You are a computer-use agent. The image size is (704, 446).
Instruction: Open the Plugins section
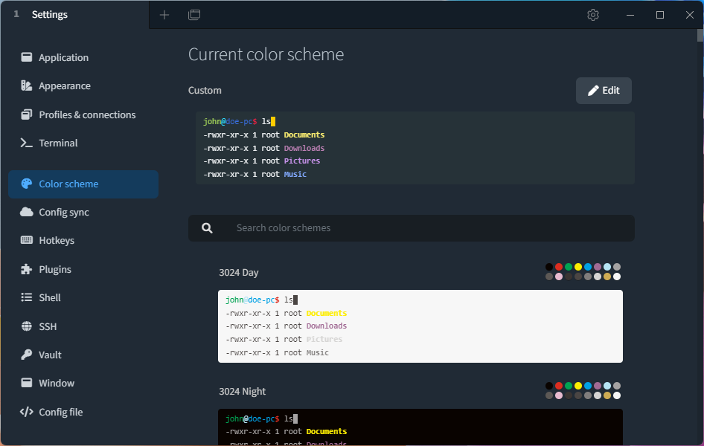(x=83, y=269)
